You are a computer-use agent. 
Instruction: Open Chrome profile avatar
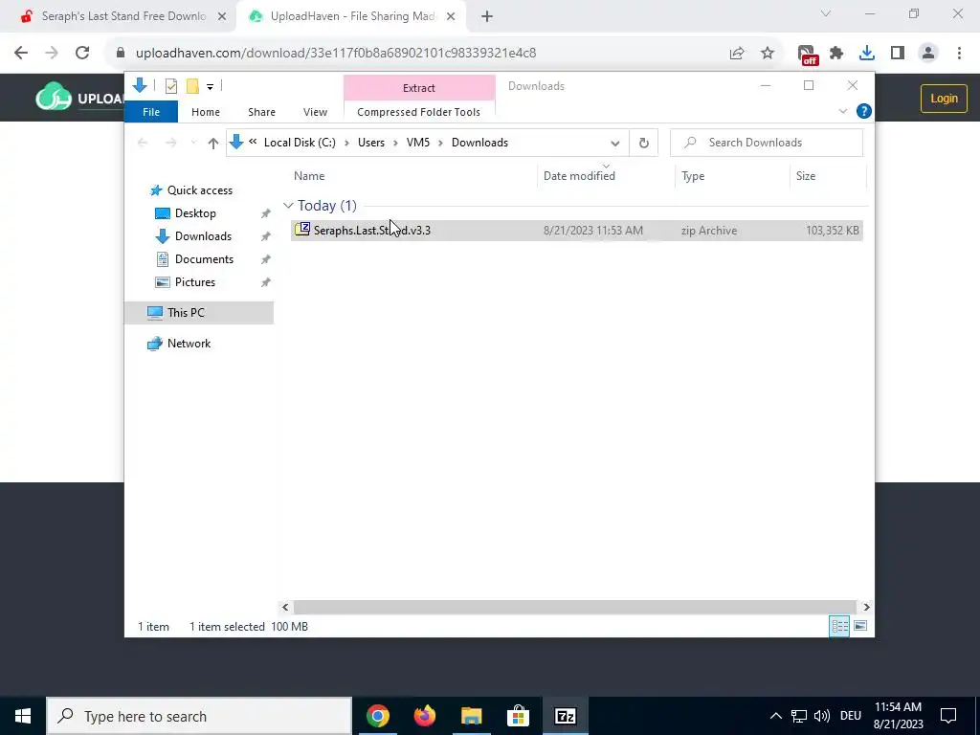pos(928,54)
